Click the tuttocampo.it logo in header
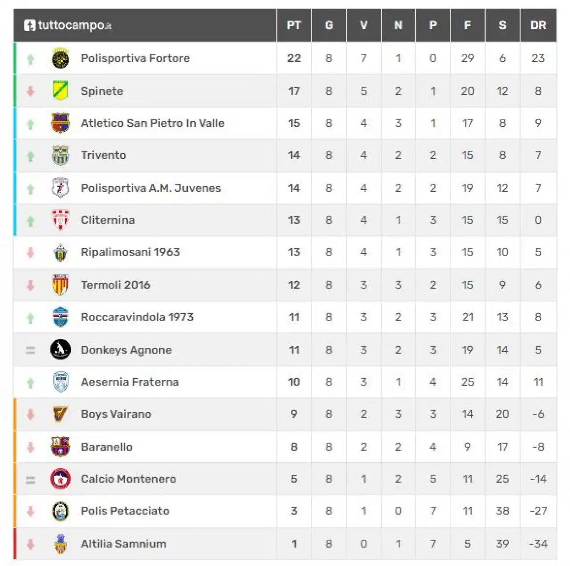 tap(68, 25)
